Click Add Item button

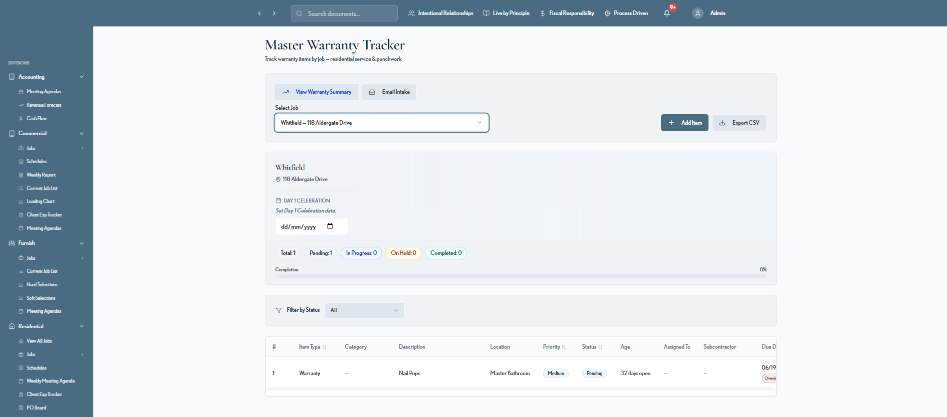[x=685, y=123]
